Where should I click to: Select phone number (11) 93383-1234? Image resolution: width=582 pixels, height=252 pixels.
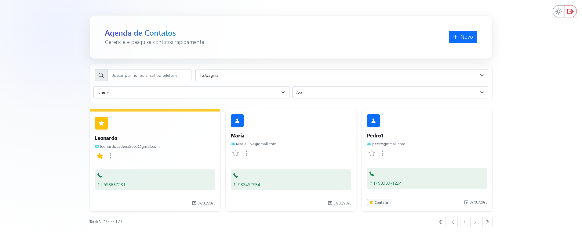point(386,183)
